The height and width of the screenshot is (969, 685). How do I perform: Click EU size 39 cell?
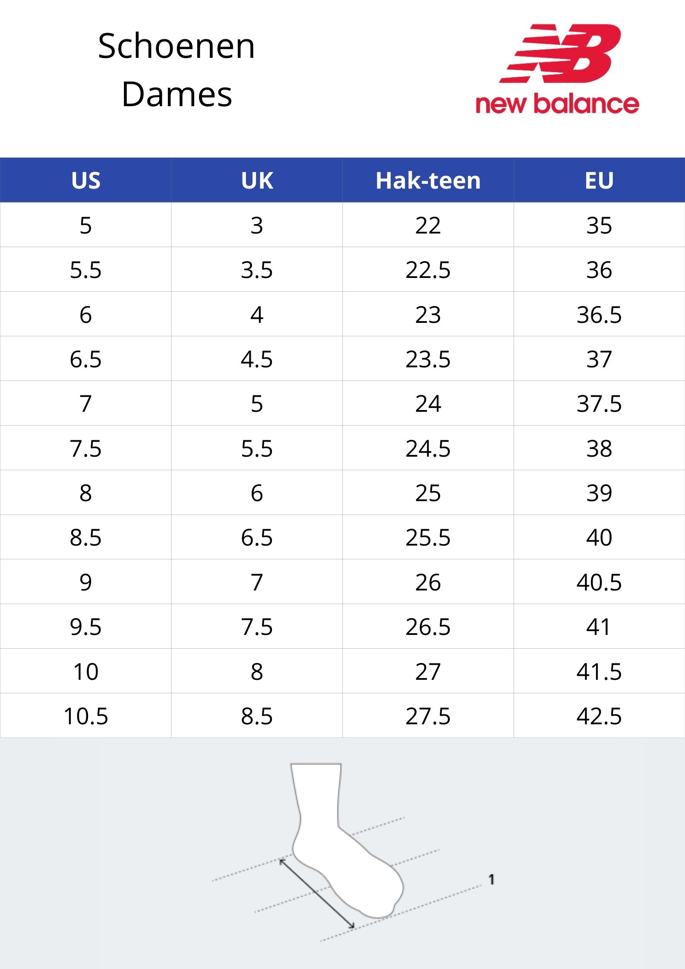tap(600, 492)
